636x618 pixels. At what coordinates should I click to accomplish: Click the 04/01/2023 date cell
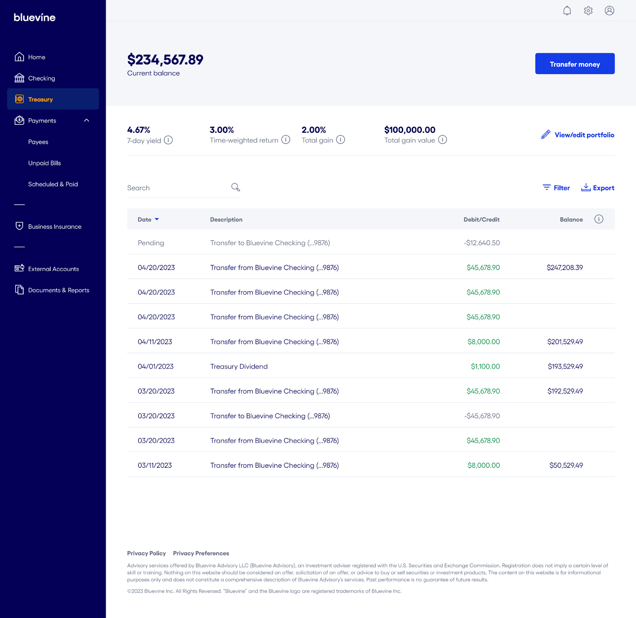(x=155, y=366)
